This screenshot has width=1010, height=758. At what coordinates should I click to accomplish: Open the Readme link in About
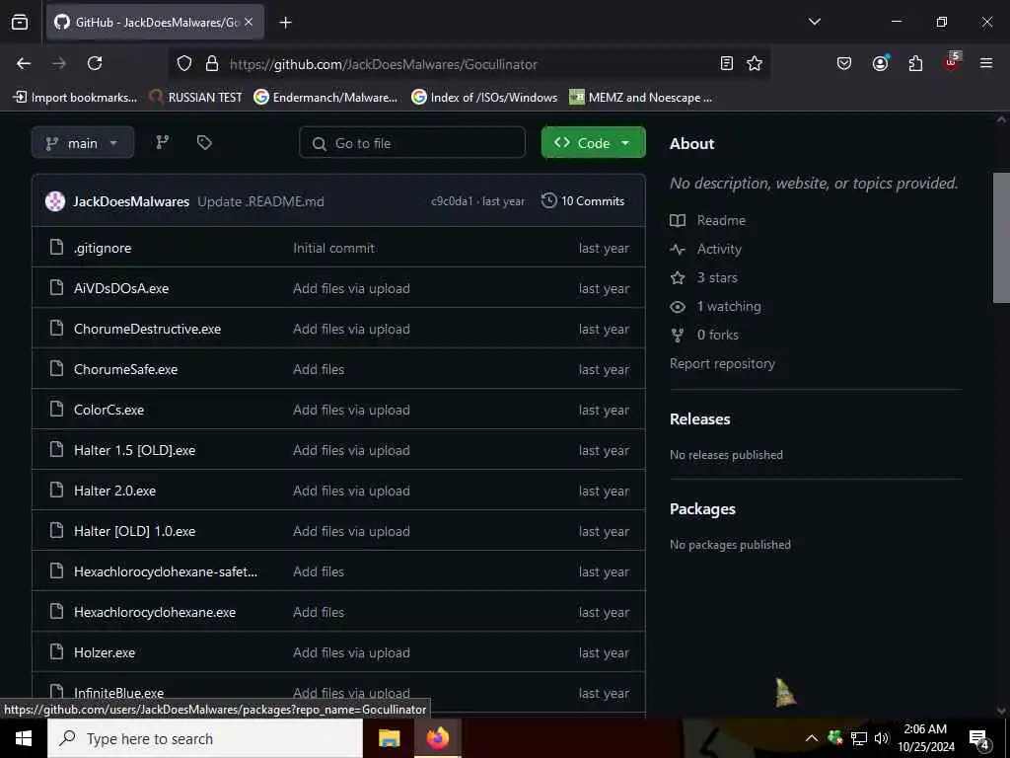[x=708, y=220]
